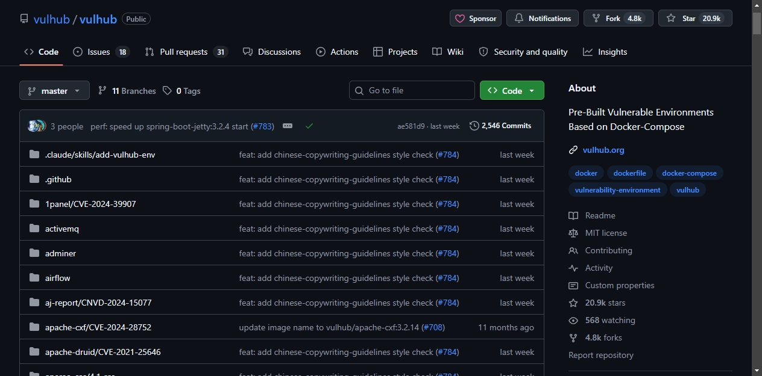Select the dockerfile topic tag
This screenshot has width=762, height=376.
coord(629,173)
